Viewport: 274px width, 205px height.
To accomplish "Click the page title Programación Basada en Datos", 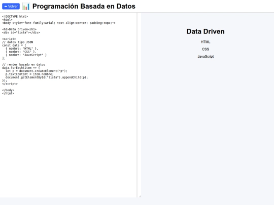I will 84,6.
